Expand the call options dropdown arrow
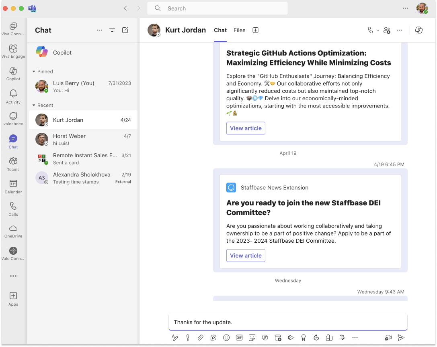 coord(378,30)
